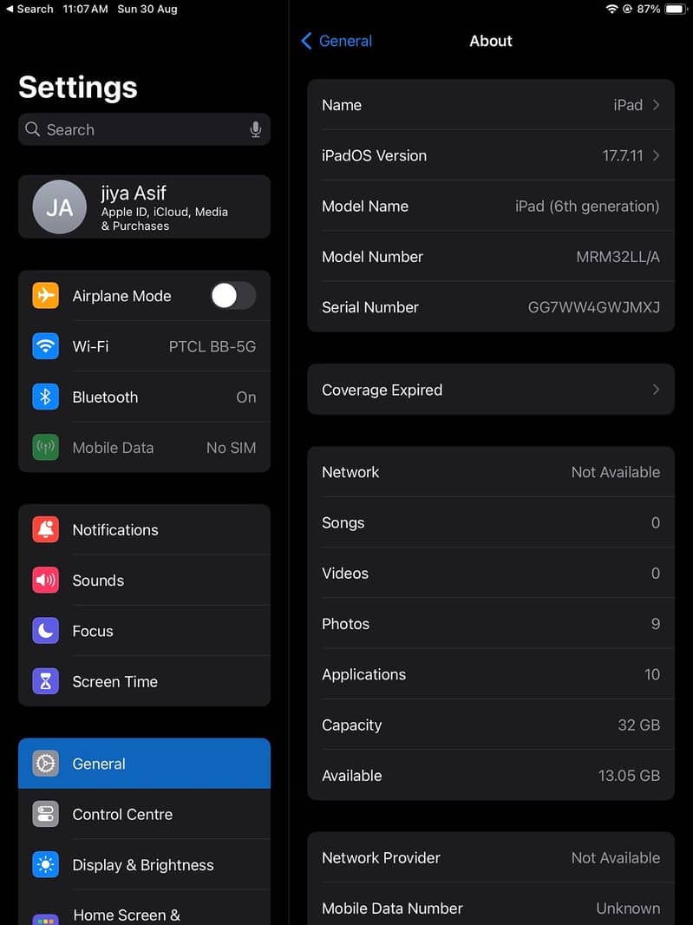This screenshot has height=925, width=693.
Task: Tap the microphone dictation icon in search
Action: coord(255,129)
